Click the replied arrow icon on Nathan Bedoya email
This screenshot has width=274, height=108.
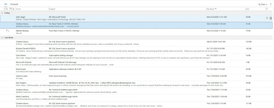coord(7,31)
